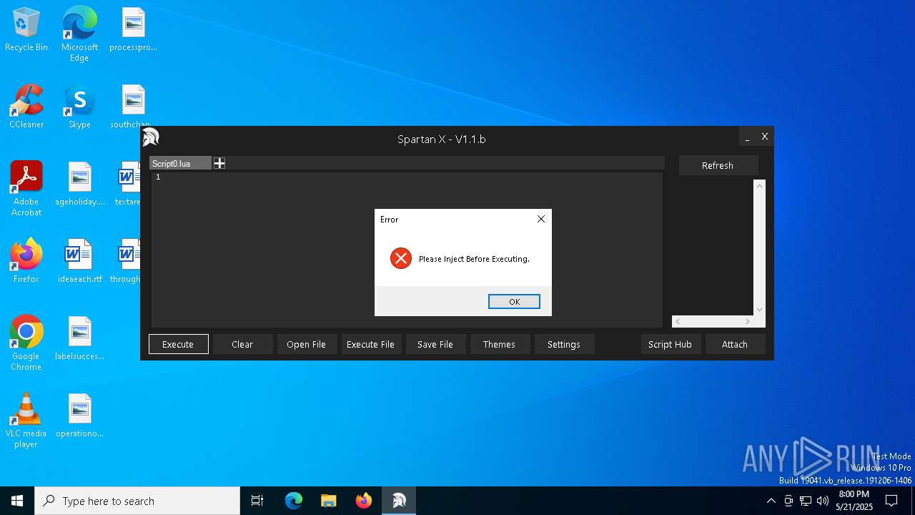Viewport: 915px width, 515px height.
Task: Minimize the Spartan X window
Action: 748,137
